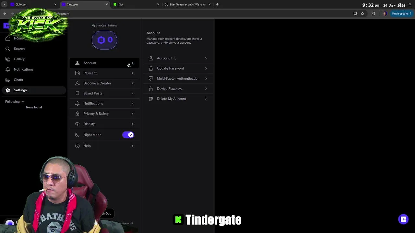415x233 pixels.
Task: Click the ClubCash balance coin badge
Action: click(104, 40)
